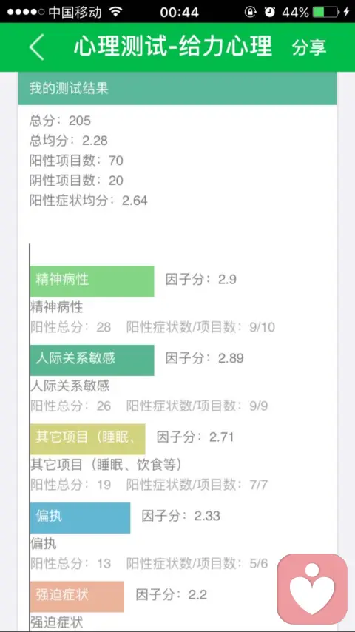Tap the 阳性症状均分: 2.64 line
The height and width of the screenshot is (632, 355).
click(x=88, y=201)
